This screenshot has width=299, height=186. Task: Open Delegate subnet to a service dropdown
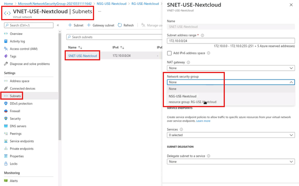pyautogui.click(x=231, y=161)
